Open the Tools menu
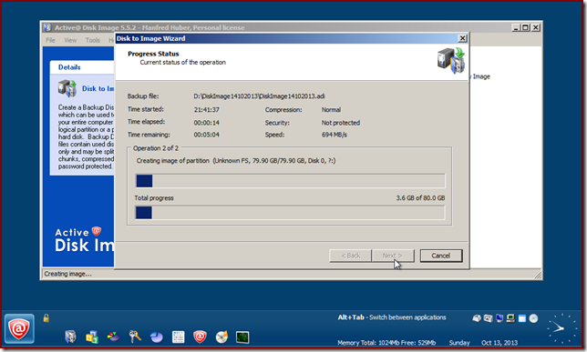Image resolution: width=587 pixels, height=352 pixels. [92, 40]
